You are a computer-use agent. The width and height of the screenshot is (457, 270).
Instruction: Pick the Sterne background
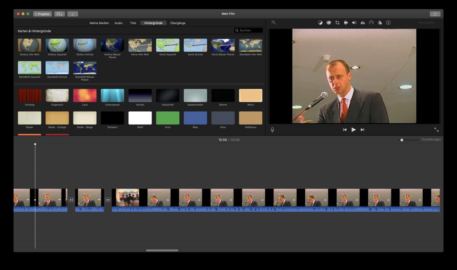click(223, 96)
